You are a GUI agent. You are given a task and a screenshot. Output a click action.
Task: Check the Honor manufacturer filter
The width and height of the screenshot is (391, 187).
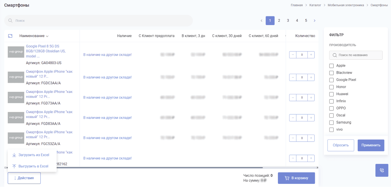[331, 87]
